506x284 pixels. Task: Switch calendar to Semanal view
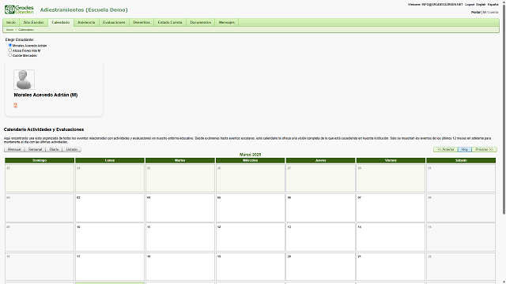coord(35,149)
